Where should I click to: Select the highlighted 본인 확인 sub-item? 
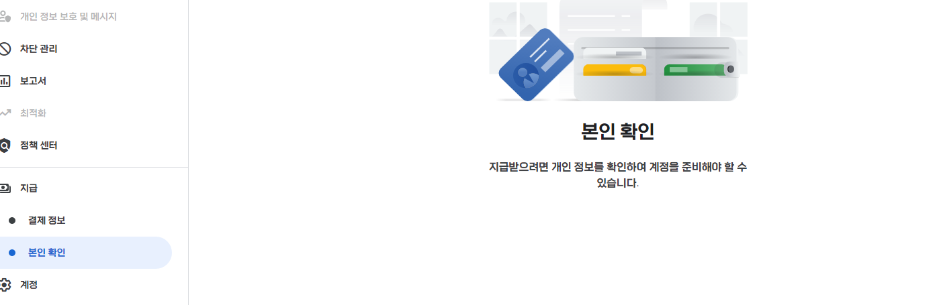[47, 253]
